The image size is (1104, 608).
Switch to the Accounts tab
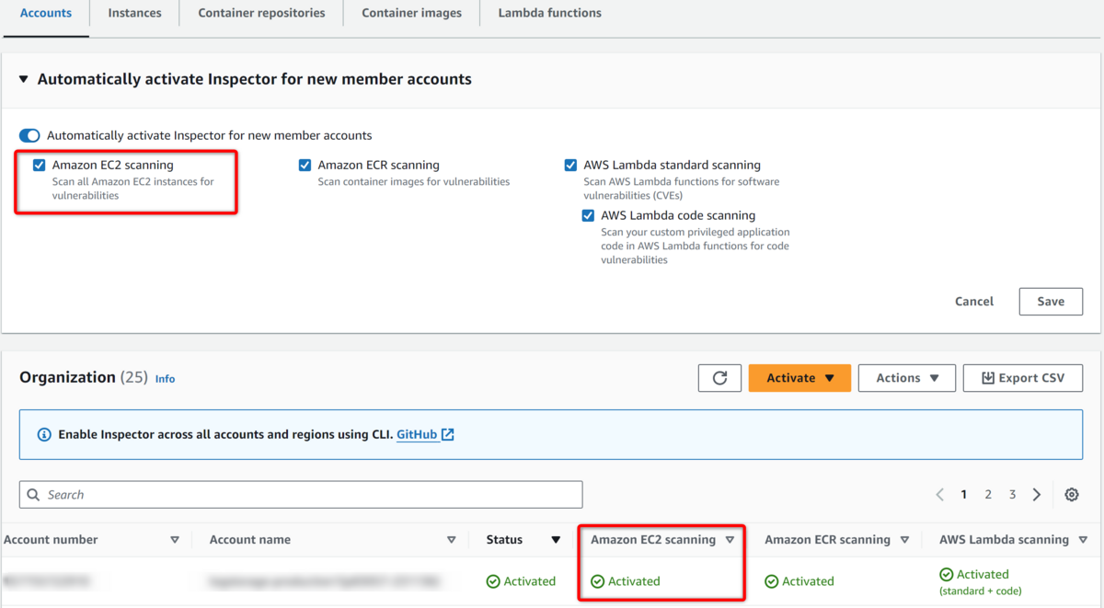click(x=46, y=13)
